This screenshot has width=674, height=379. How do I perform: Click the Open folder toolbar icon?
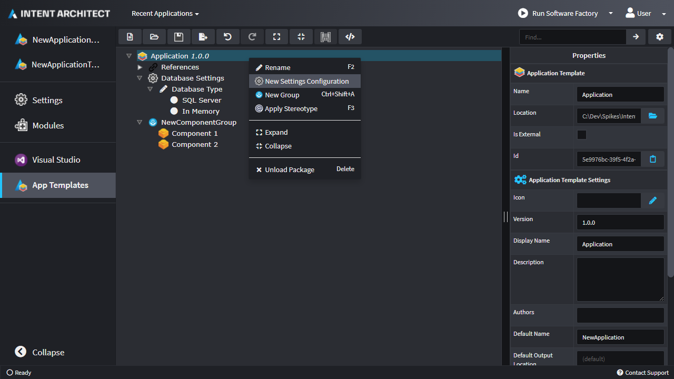154,37
